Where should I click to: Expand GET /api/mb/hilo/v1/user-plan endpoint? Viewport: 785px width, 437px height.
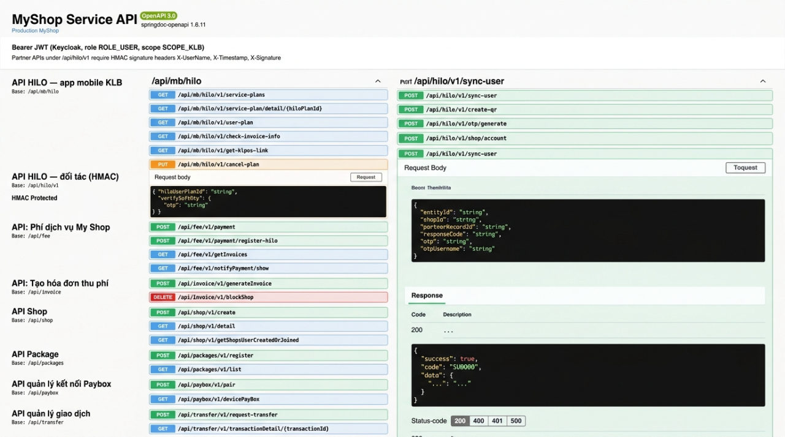(x=269, y=122)
